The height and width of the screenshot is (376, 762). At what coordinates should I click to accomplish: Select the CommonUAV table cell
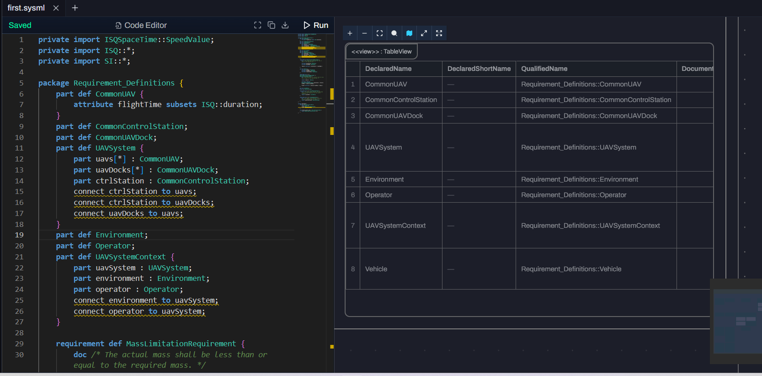(401, 84)
